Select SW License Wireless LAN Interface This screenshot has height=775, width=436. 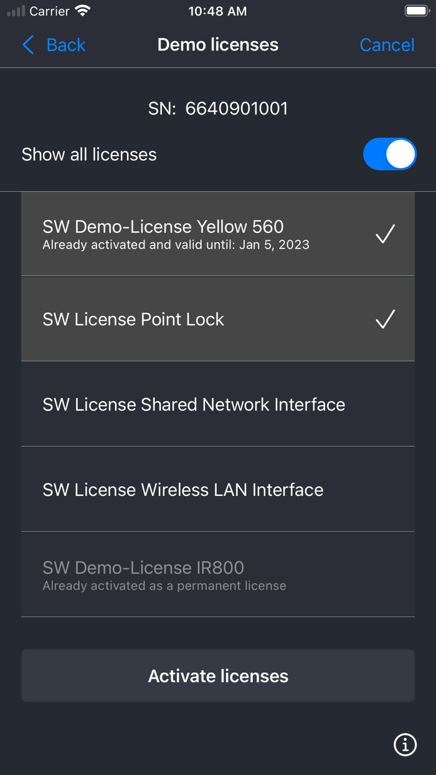183,490
